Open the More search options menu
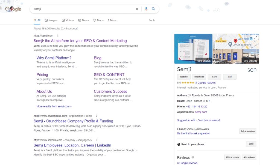The width and height of the screenshot is (280, 165). click(x=112, y=20)
